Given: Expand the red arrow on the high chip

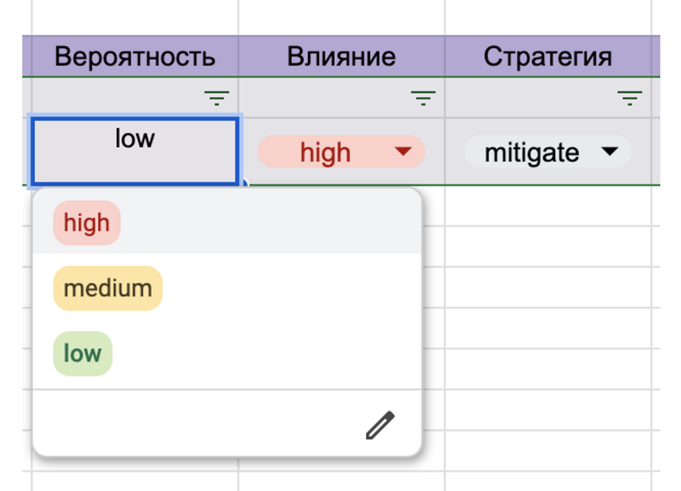Looking at the screenshot, I should [403, 152].
